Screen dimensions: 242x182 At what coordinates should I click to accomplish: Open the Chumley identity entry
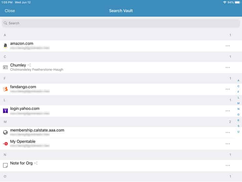(121, 68)
